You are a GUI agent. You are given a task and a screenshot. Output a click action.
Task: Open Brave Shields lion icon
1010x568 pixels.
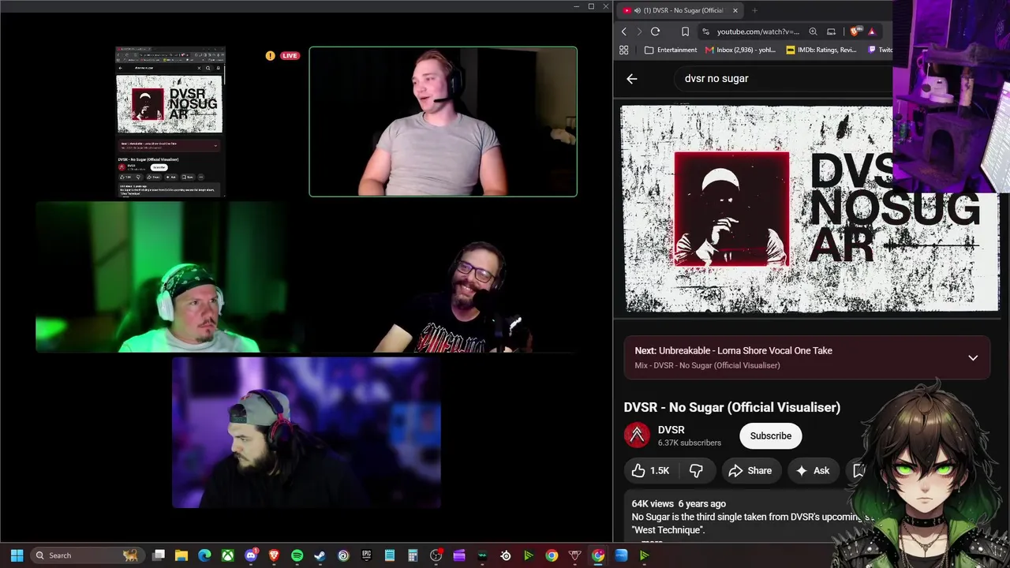(x=855, y=32)
